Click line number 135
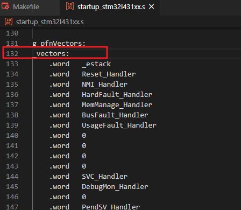Image resolution: width=241 pixels, height=210 pixels. coord(12,85)
